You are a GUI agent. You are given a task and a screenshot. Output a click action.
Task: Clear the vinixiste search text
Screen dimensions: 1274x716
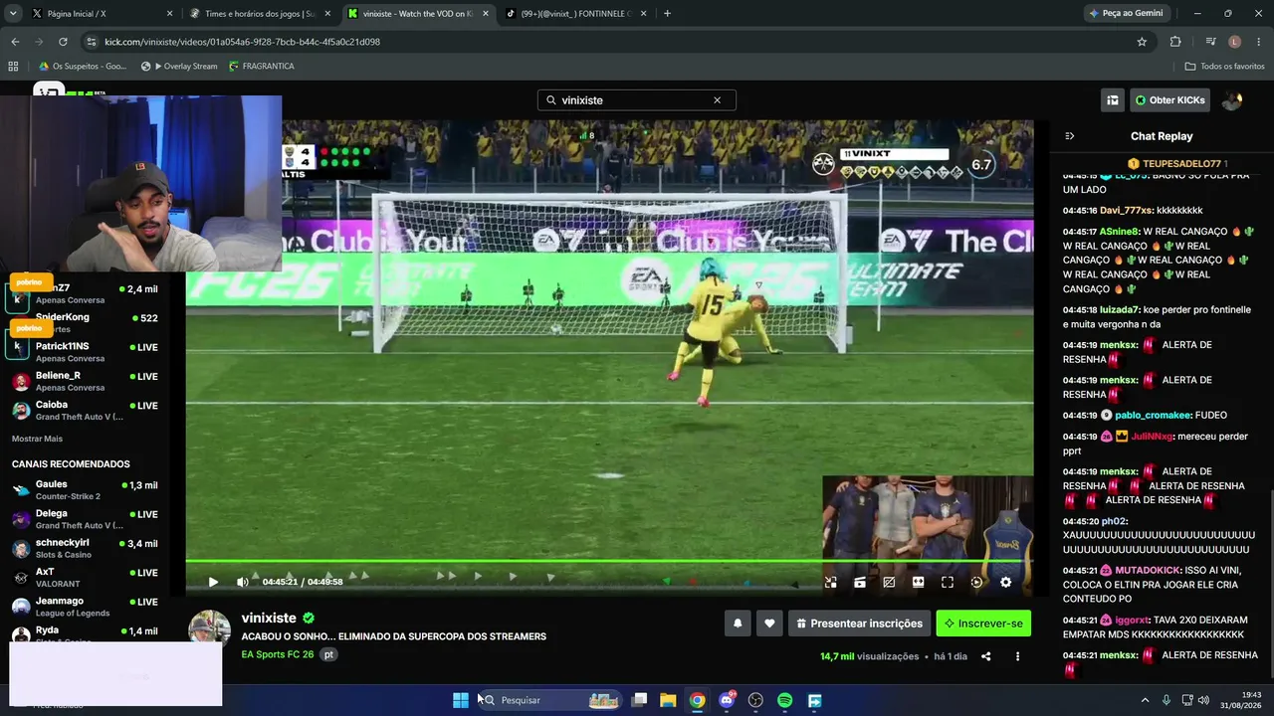717,100
